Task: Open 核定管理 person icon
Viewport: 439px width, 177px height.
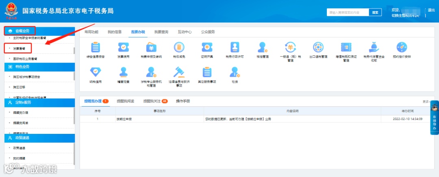Action: tap(262, 47)
